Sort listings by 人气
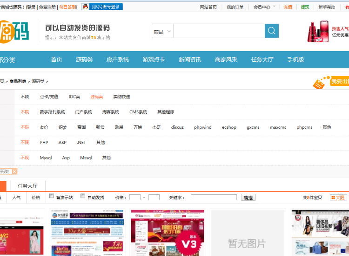 point(16,197)
